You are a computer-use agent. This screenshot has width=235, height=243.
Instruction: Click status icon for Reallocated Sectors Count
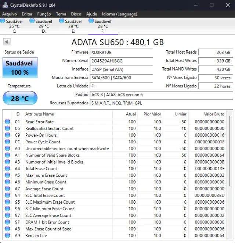7,128
